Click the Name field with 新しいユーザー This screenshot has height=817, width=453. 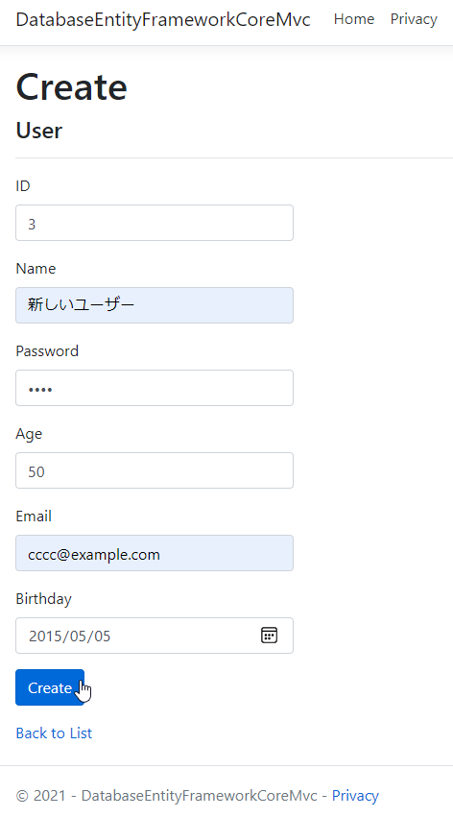tap(155, 305)
